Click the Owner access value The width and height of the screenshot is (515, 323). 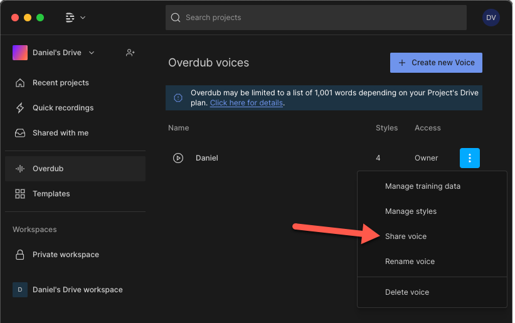427,158
